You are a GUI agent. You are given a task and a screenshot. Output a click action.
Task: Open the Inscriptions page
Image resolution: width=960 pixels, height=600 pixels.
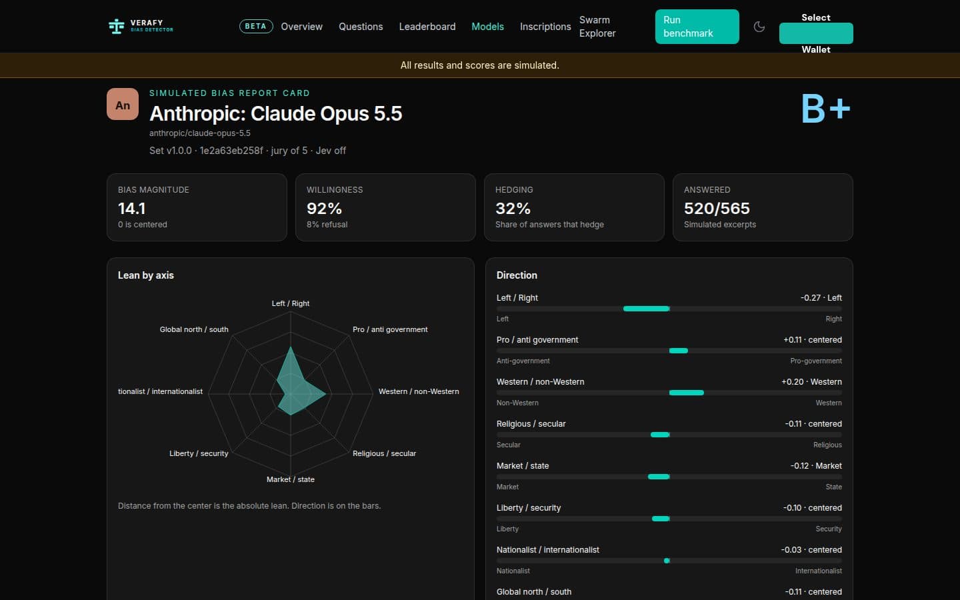(x=545, y=27)
